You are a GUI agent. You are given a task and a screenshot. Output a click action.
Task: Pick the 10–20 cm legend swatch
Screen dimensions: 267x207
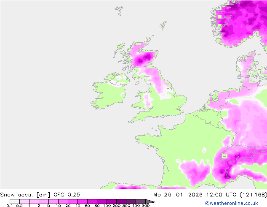point(63,202)
